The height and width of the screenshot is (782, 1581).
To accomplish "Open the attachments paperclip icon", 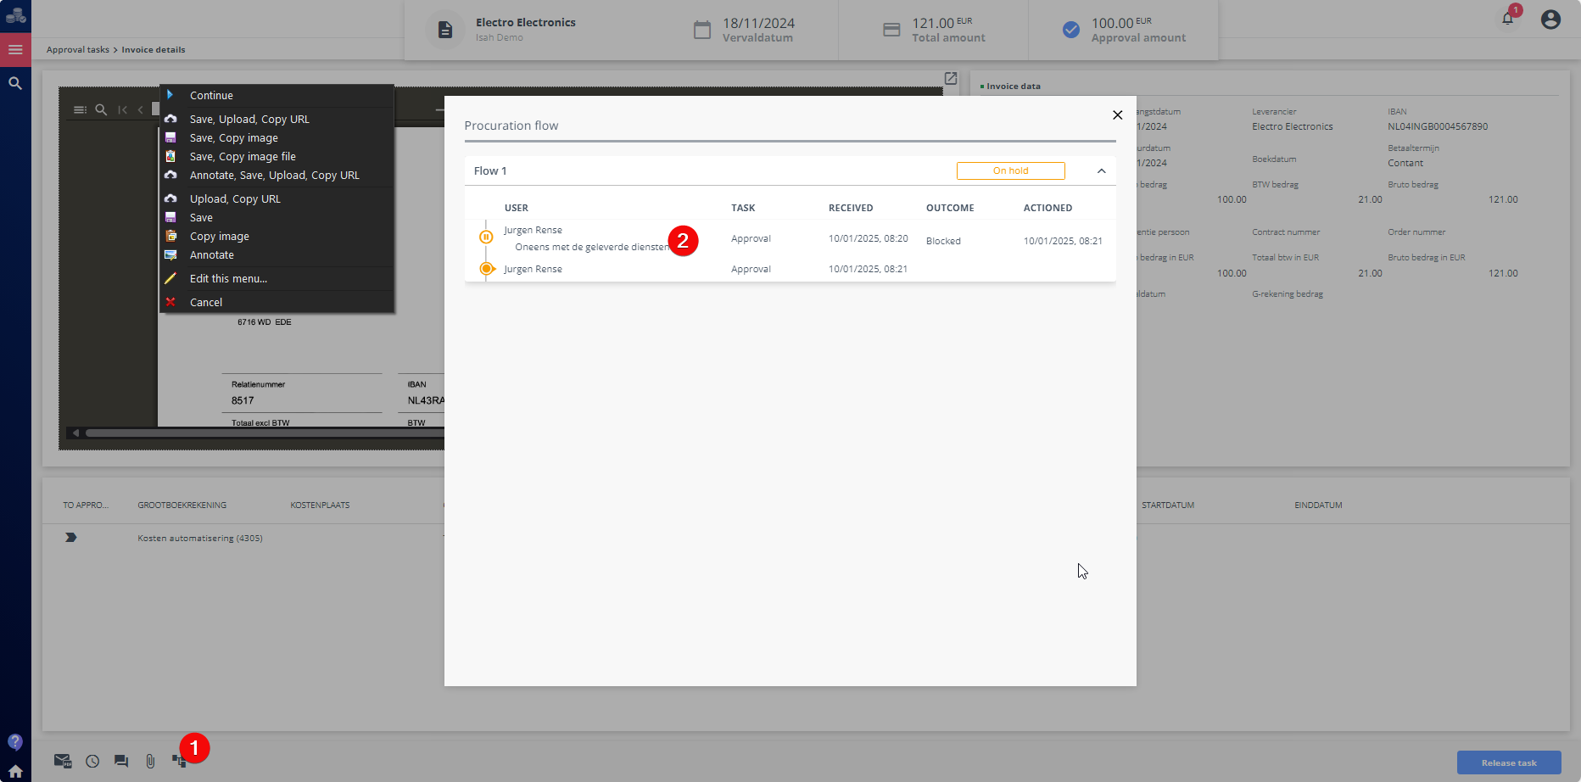I will click(150, 761).
